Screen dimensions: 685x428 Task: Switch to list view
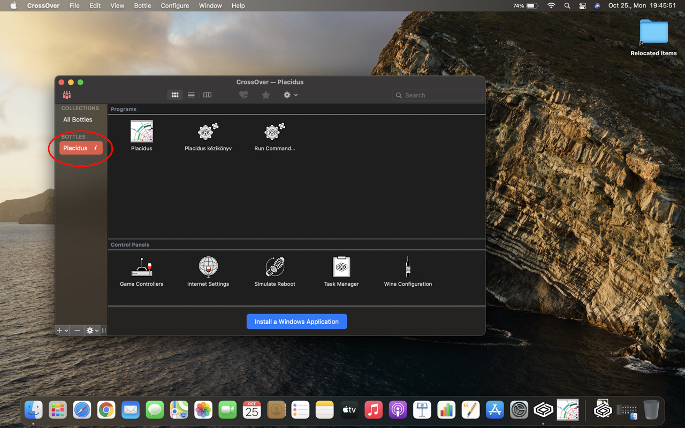point(191,95)
